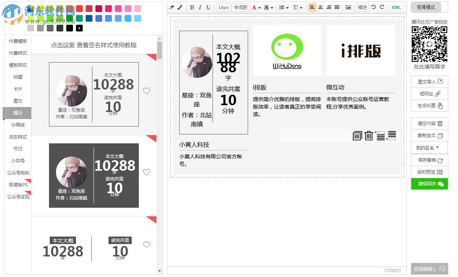Screen dimensions: 458x277
Task: Delete the card using the trash icon
Action: 369,136
